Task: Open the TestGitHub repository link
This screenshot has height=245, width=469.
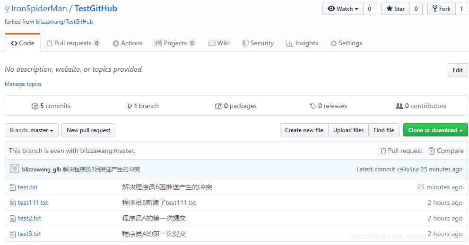Action: (96, 8)
